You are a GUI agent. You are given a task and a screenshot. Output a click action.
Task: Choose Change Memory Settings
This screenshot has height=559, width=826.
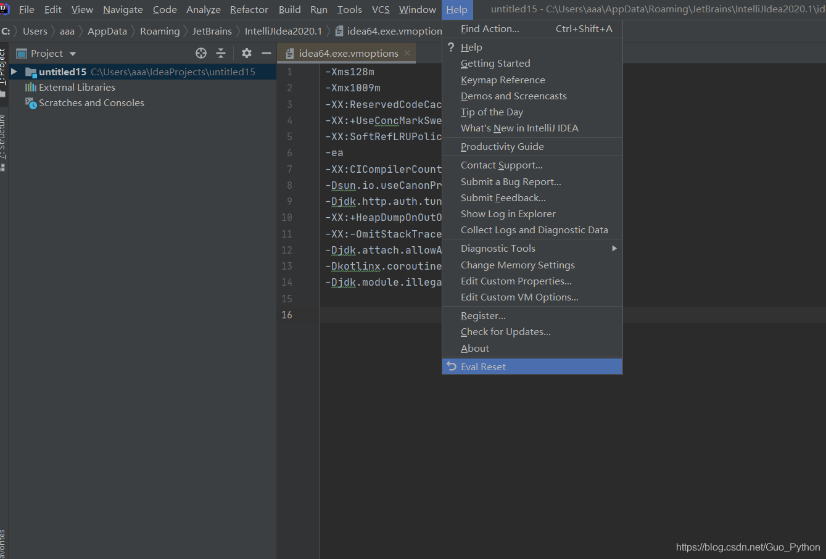coord(532,265)
